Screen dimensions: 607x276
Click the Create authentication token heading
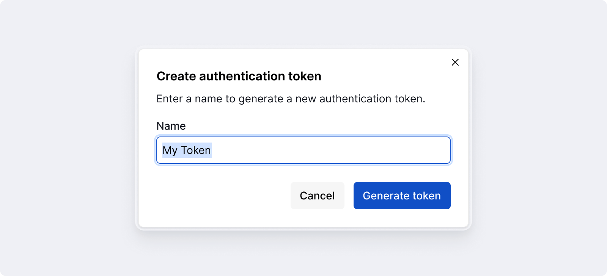point(238,76)
